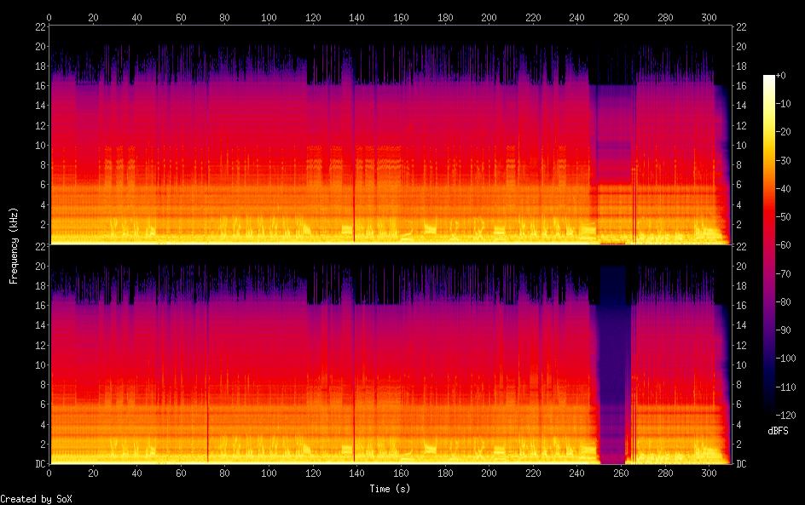Click the 'DC' label at bottom left
This screenshot has width=805, height=505.
click(x=38, y=464)
